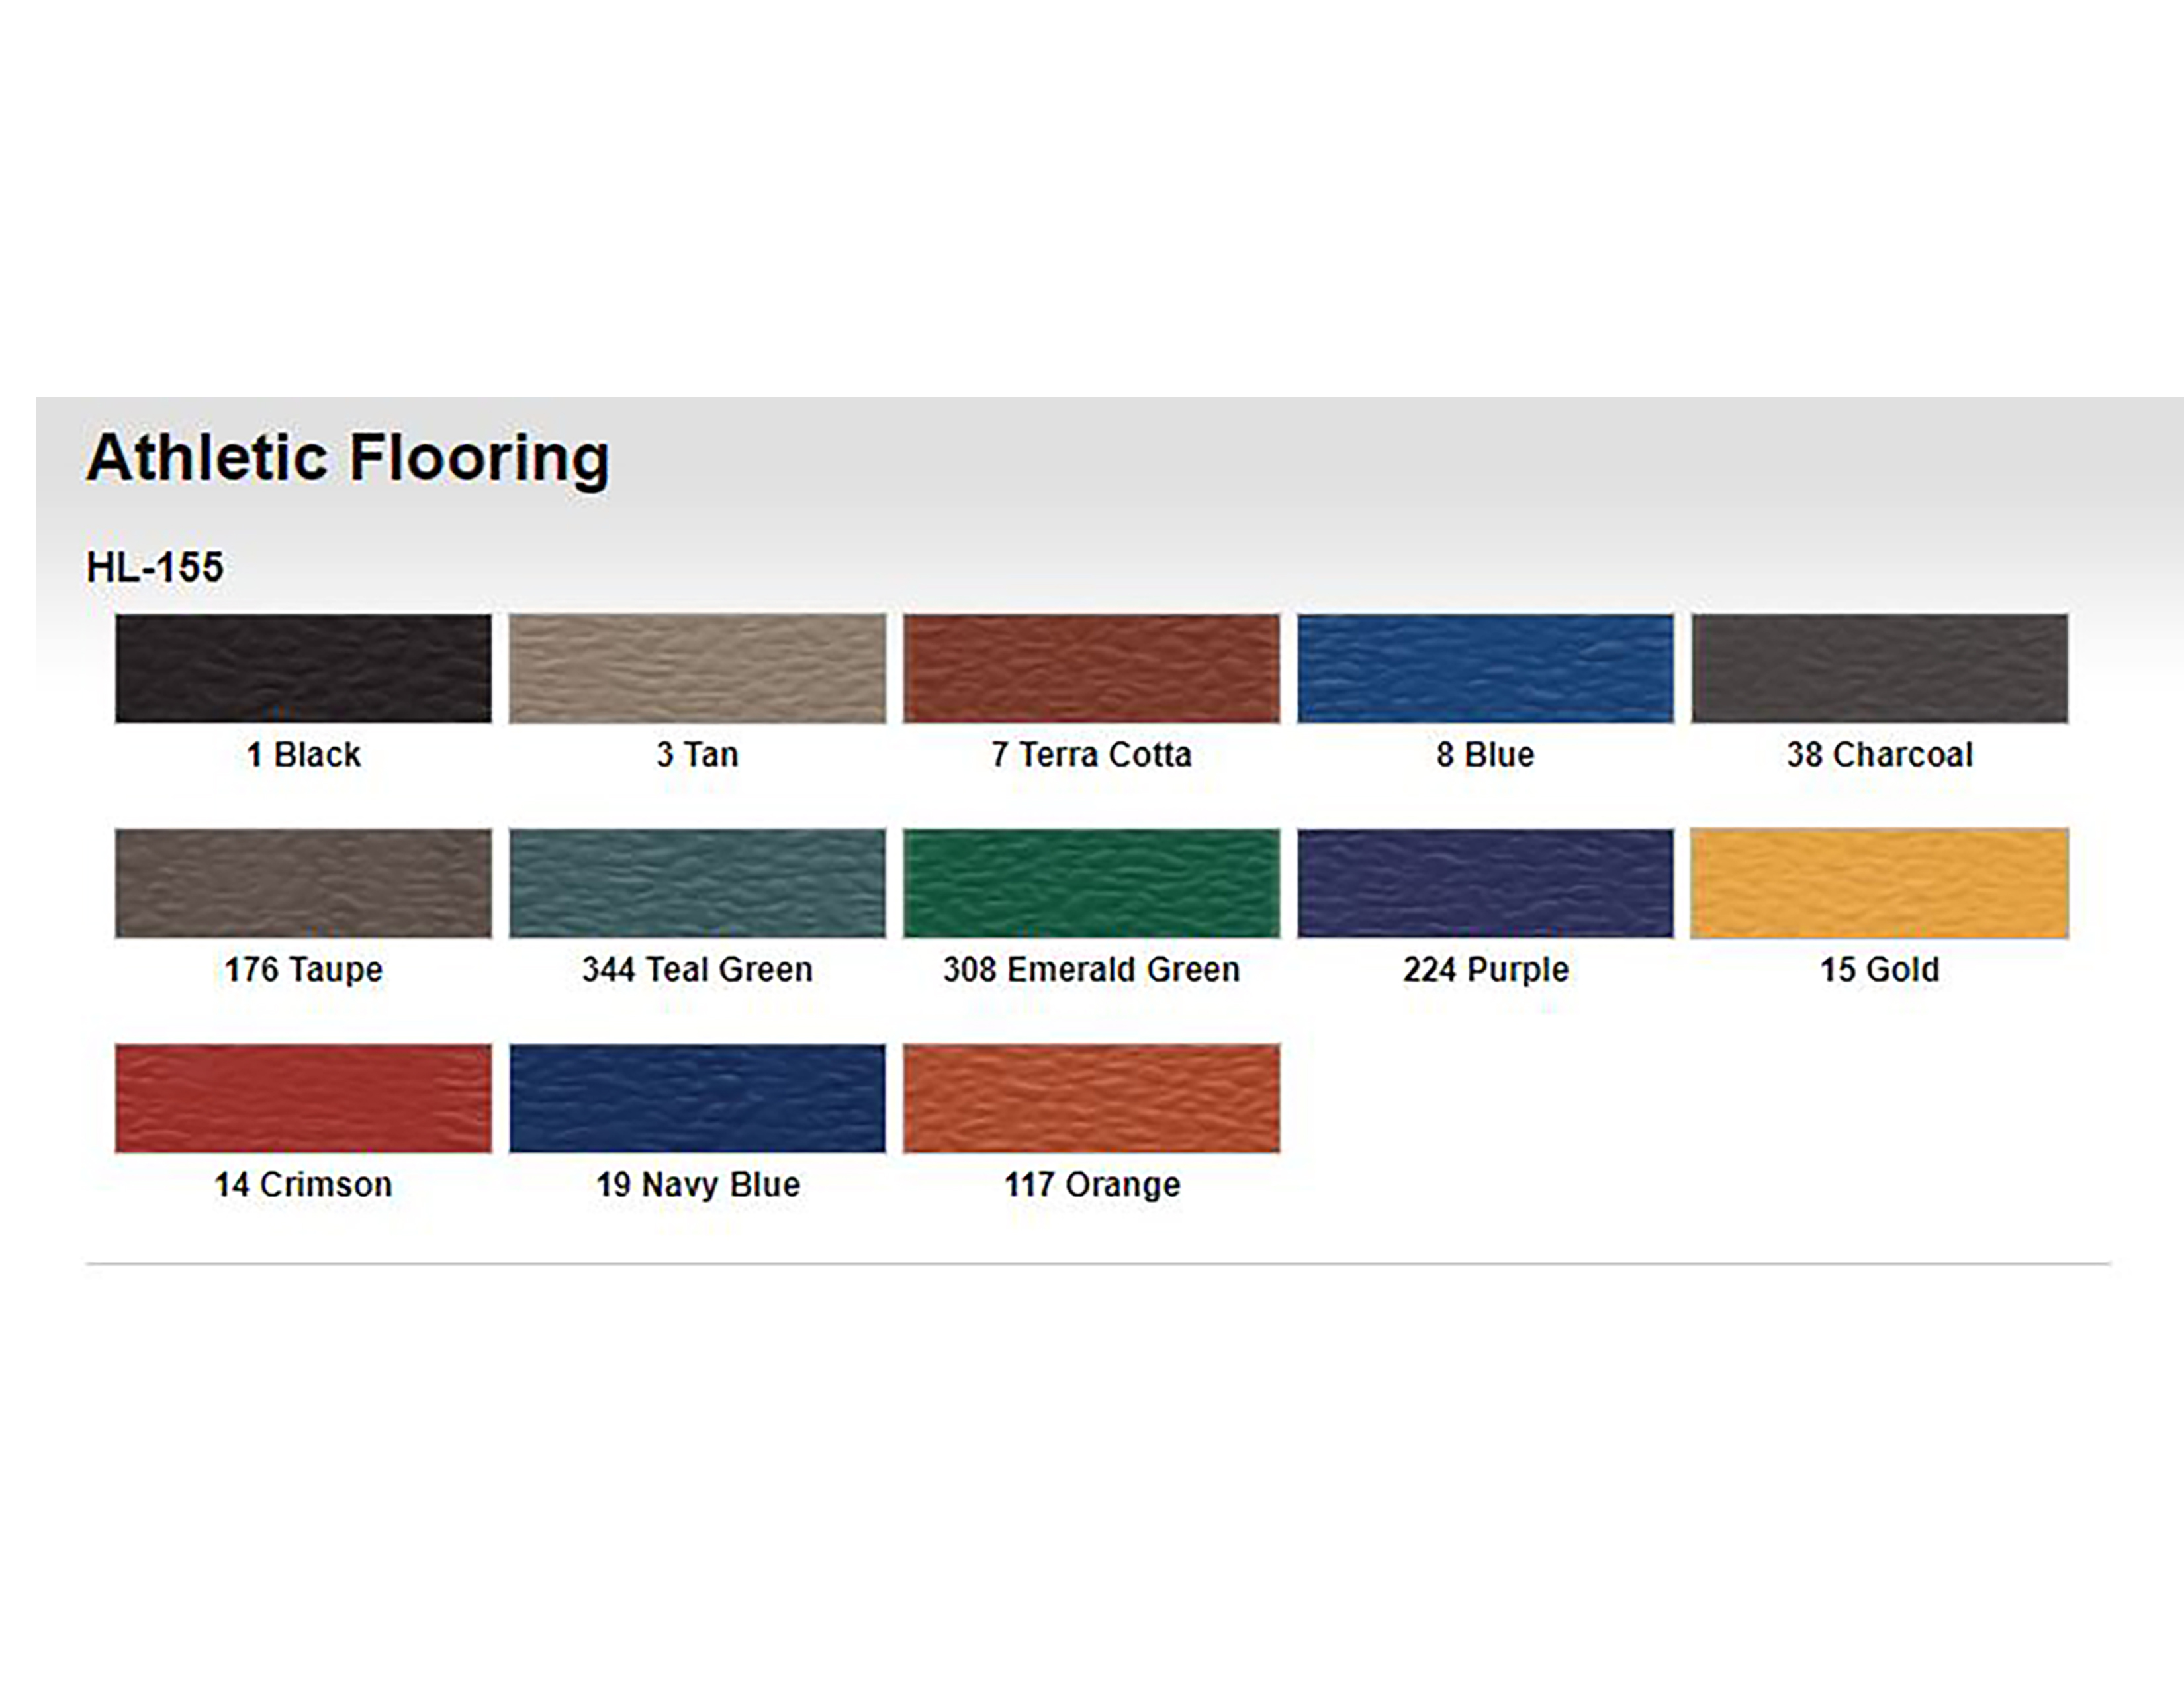
Task: Pick the 308 Emerald Green swatch
Action: tap(1091, 883)
